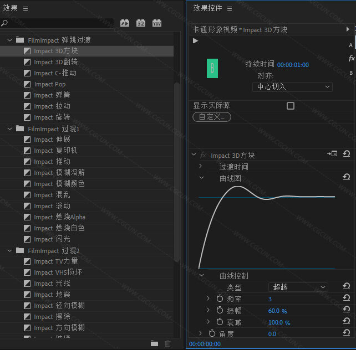Toggle the 显示实际源 checkbox
Viewport: 356px width, 350px height.
pyautogui.click(x=290, y=106)
